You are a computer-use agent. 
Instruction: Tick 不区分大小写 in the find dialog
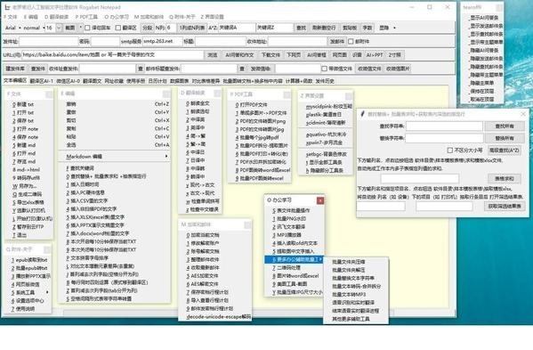tap(449, 150)
